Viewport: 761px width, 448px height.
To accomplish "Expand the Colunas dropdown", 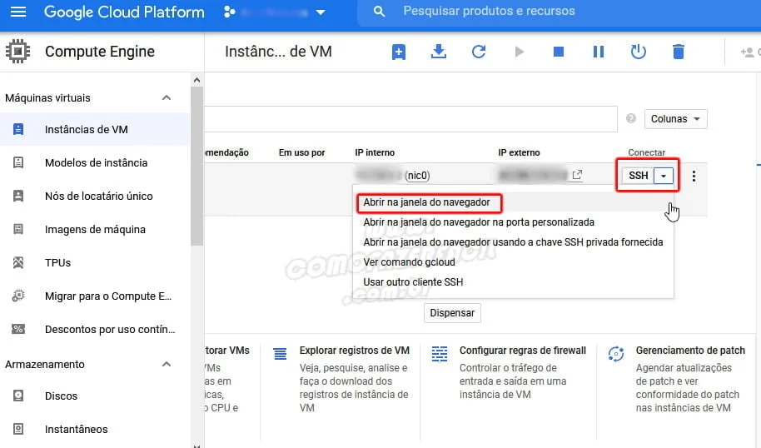I will pos(675,119).
